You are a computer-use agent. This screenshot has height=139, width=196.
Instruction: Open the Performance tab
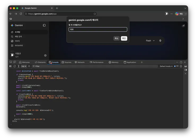pyautogui.click(x=96, y=62)
